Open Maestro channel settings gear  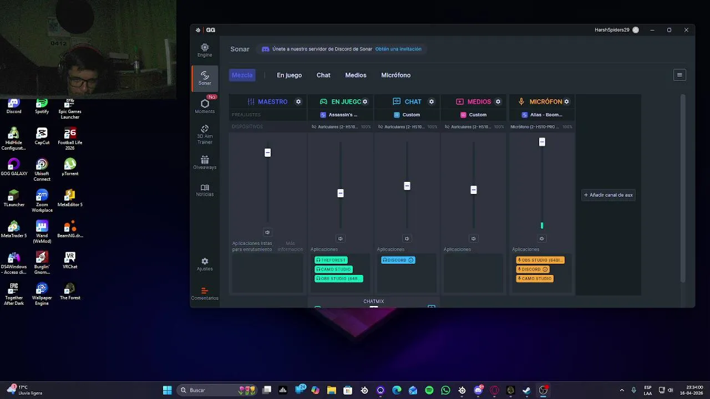(x=298, y=101)
